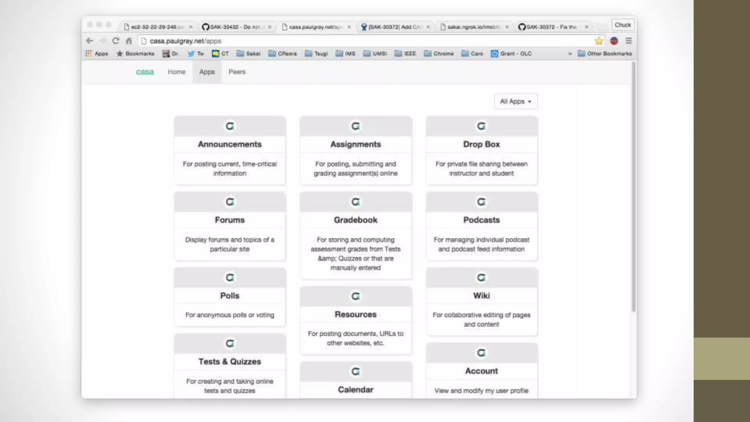This screenshot has width=750, height=422.
Task: Go to the Home nav item
Action: point(177,72)
